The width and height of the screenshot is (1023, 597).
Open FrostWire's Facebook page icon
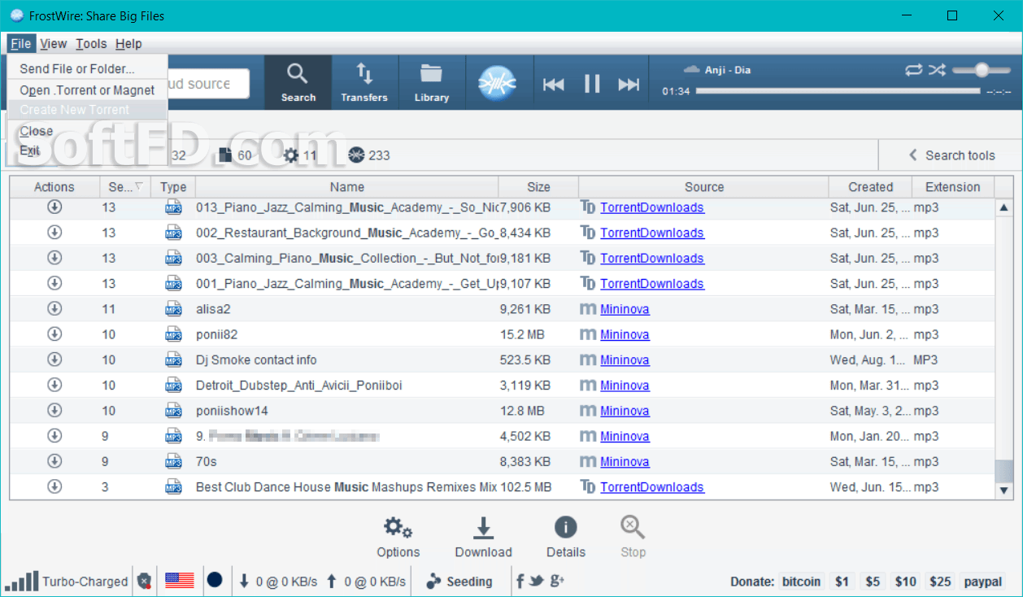click(x=520, y=581)
